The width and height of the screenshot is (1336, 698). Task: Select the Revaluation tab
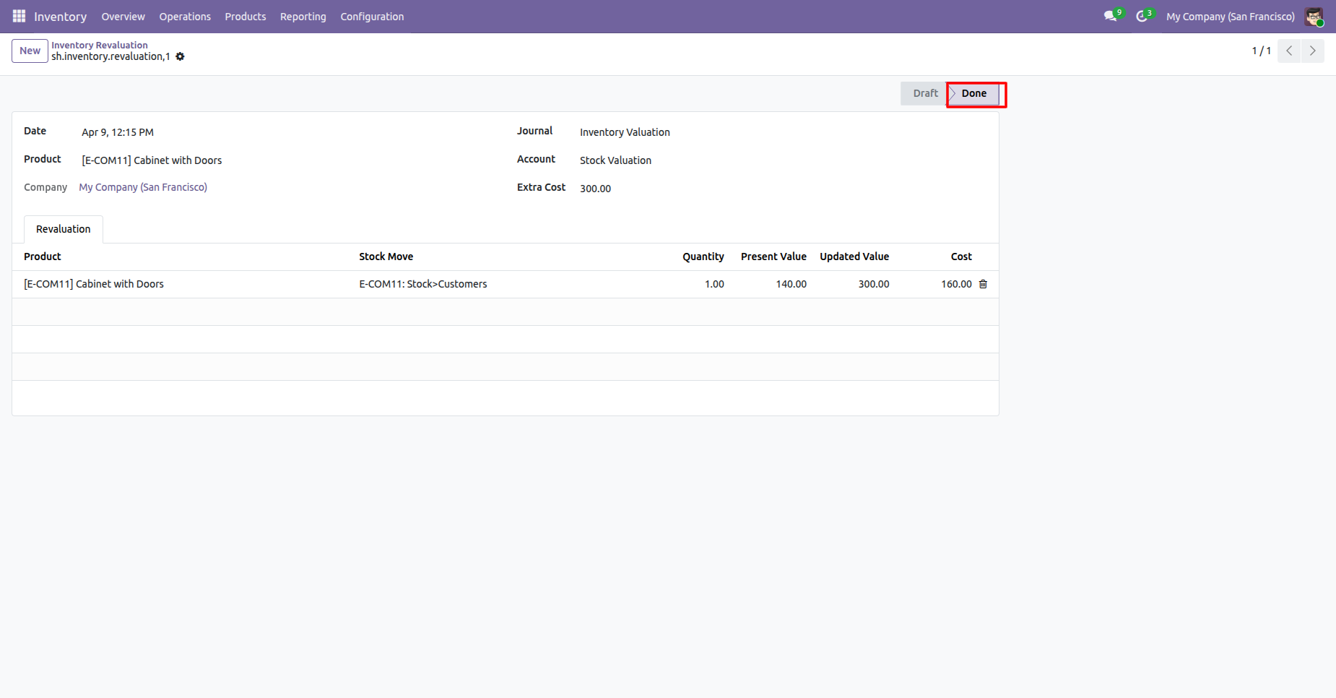[x=64, y=229]
